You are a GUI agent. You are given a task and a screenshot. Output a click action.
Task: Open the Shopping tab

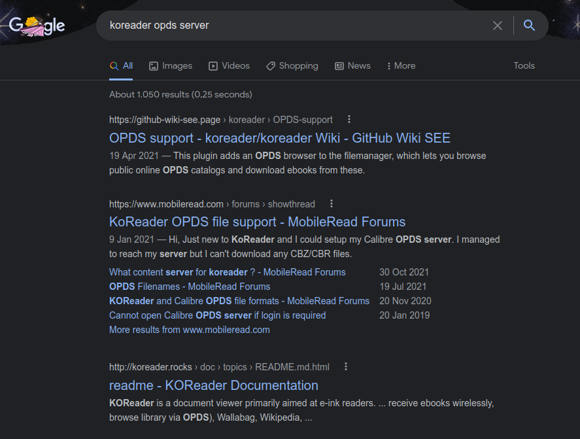tap(292, 66)
